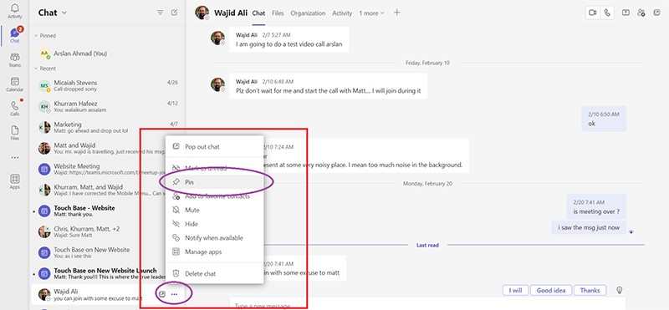The width and height of the screenshot is (669, 310).
Task: Select Manage apps in context menu
Action: [x=214, y=252]
